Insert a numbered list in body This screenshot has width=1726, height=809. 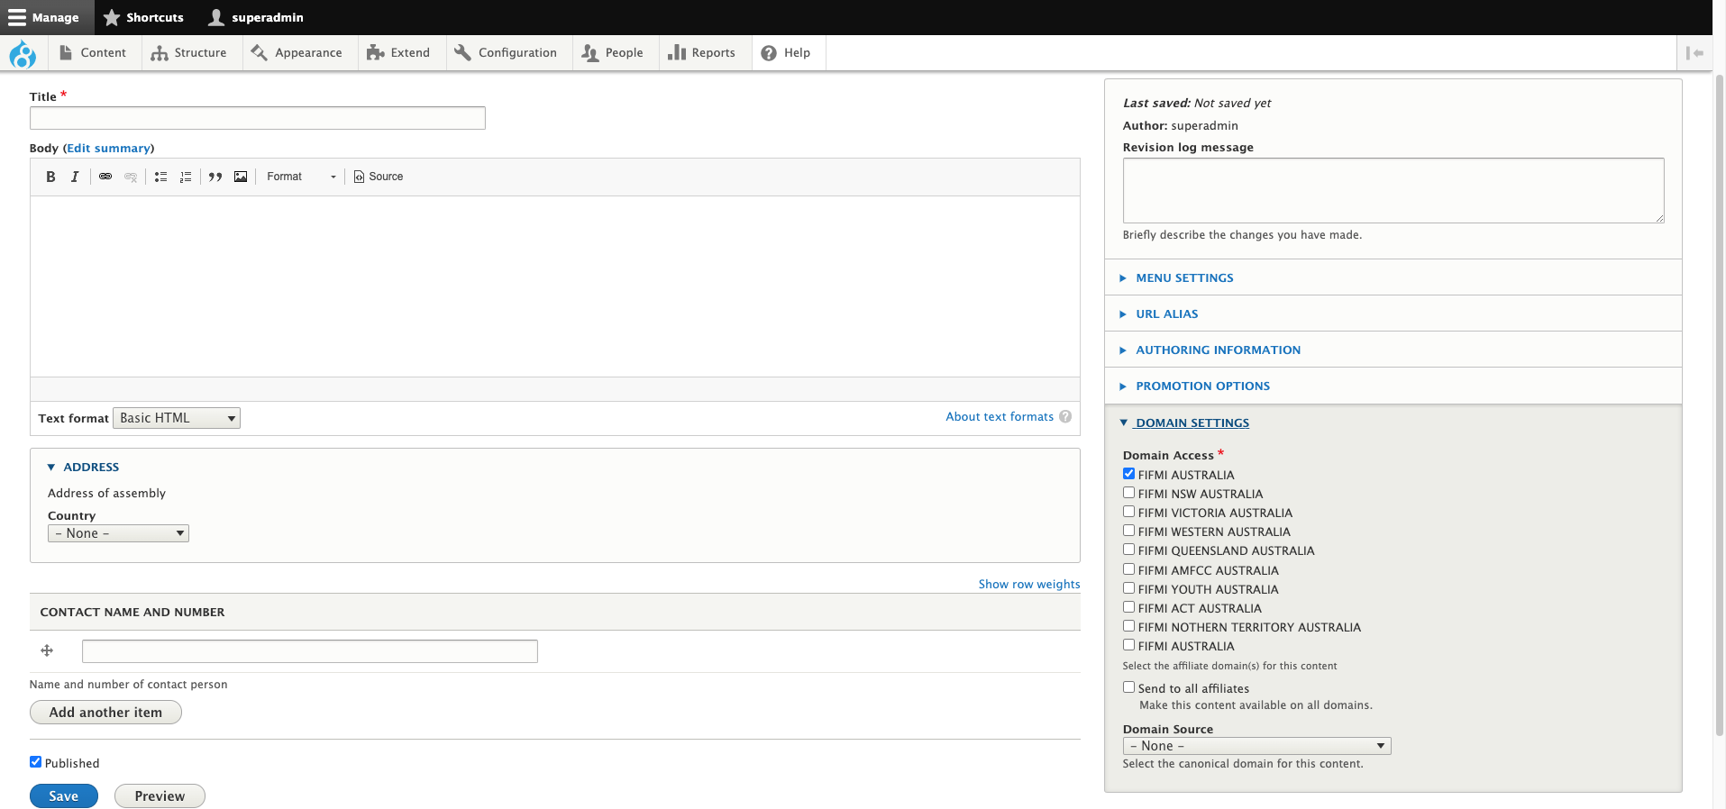186,177
